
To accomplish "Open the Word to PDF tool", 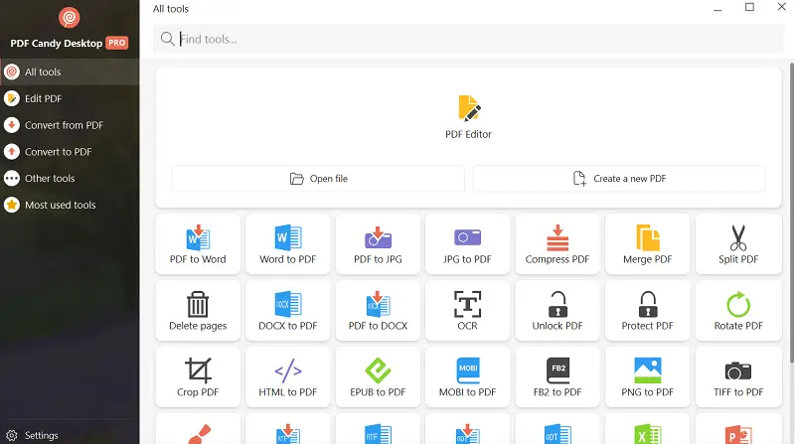I will [x=287, y=243].
